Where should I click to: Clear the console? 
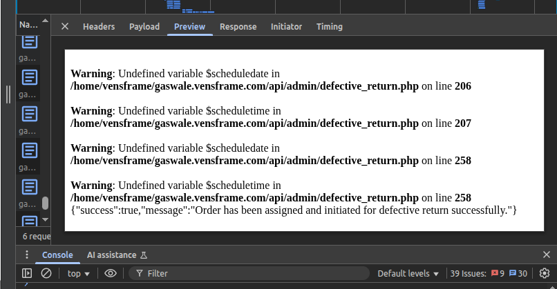point(46,273)
